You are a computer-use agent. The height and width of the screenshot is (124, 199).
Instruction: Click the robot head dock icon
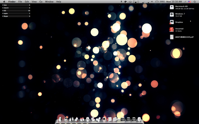66,119
